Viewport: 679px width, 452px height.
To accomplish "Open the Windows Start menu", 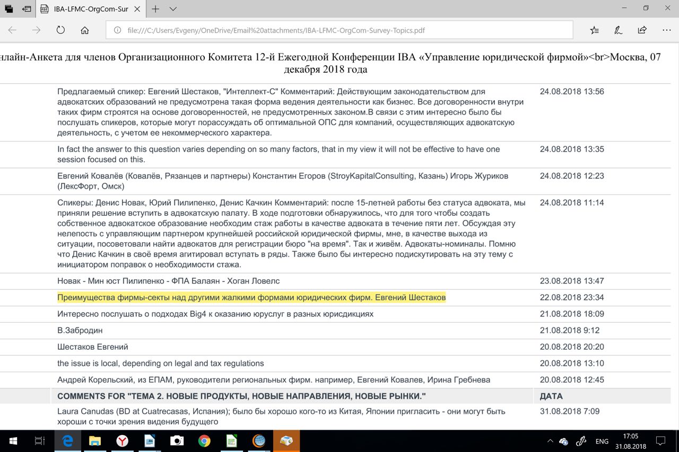I will tap(13, 441).
